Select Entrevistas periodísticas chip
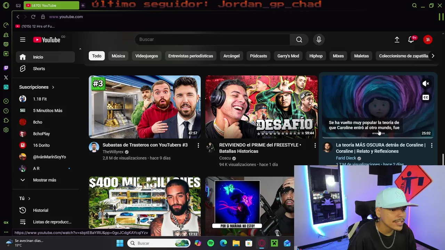Screen dimensions: 445x250 (191, 56)
